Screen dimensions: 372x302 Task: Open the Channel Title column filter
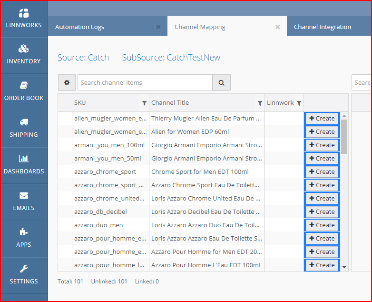pos(260,103)
